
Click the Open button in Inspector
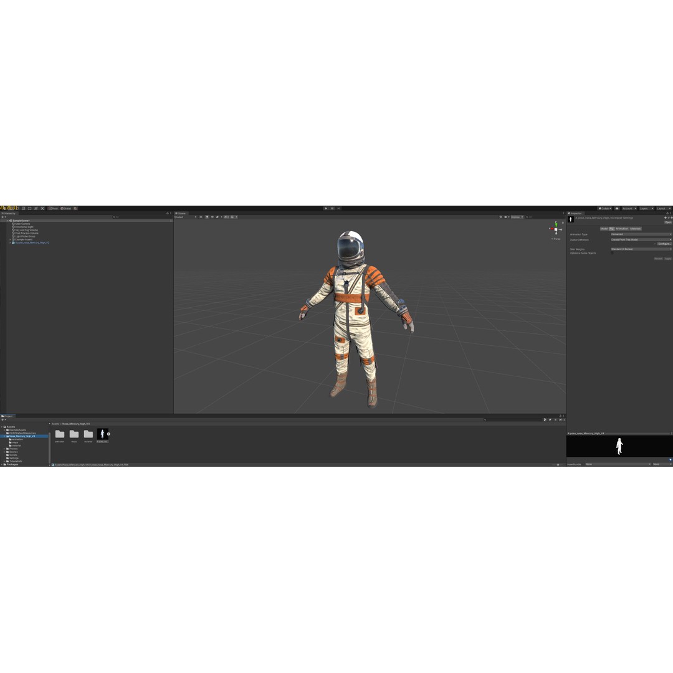(x=668, y=222)
